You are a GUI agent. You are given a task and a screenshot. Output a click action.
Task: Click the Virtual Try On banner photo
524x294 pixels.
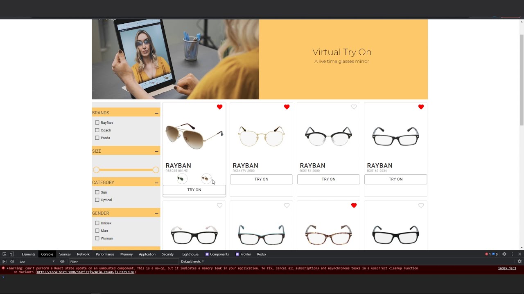click(x=175, y=59)
